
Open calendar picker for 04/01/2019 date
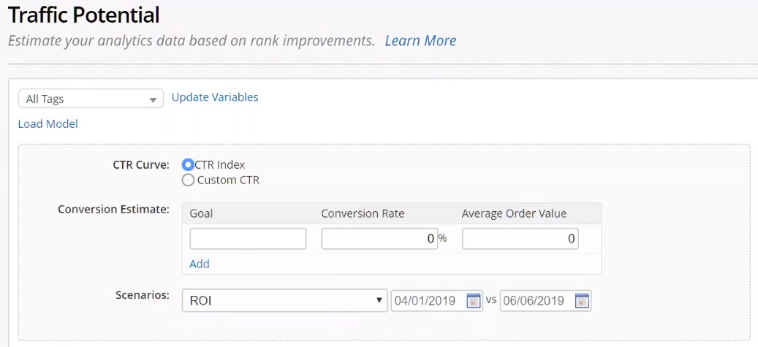[472, 300]
